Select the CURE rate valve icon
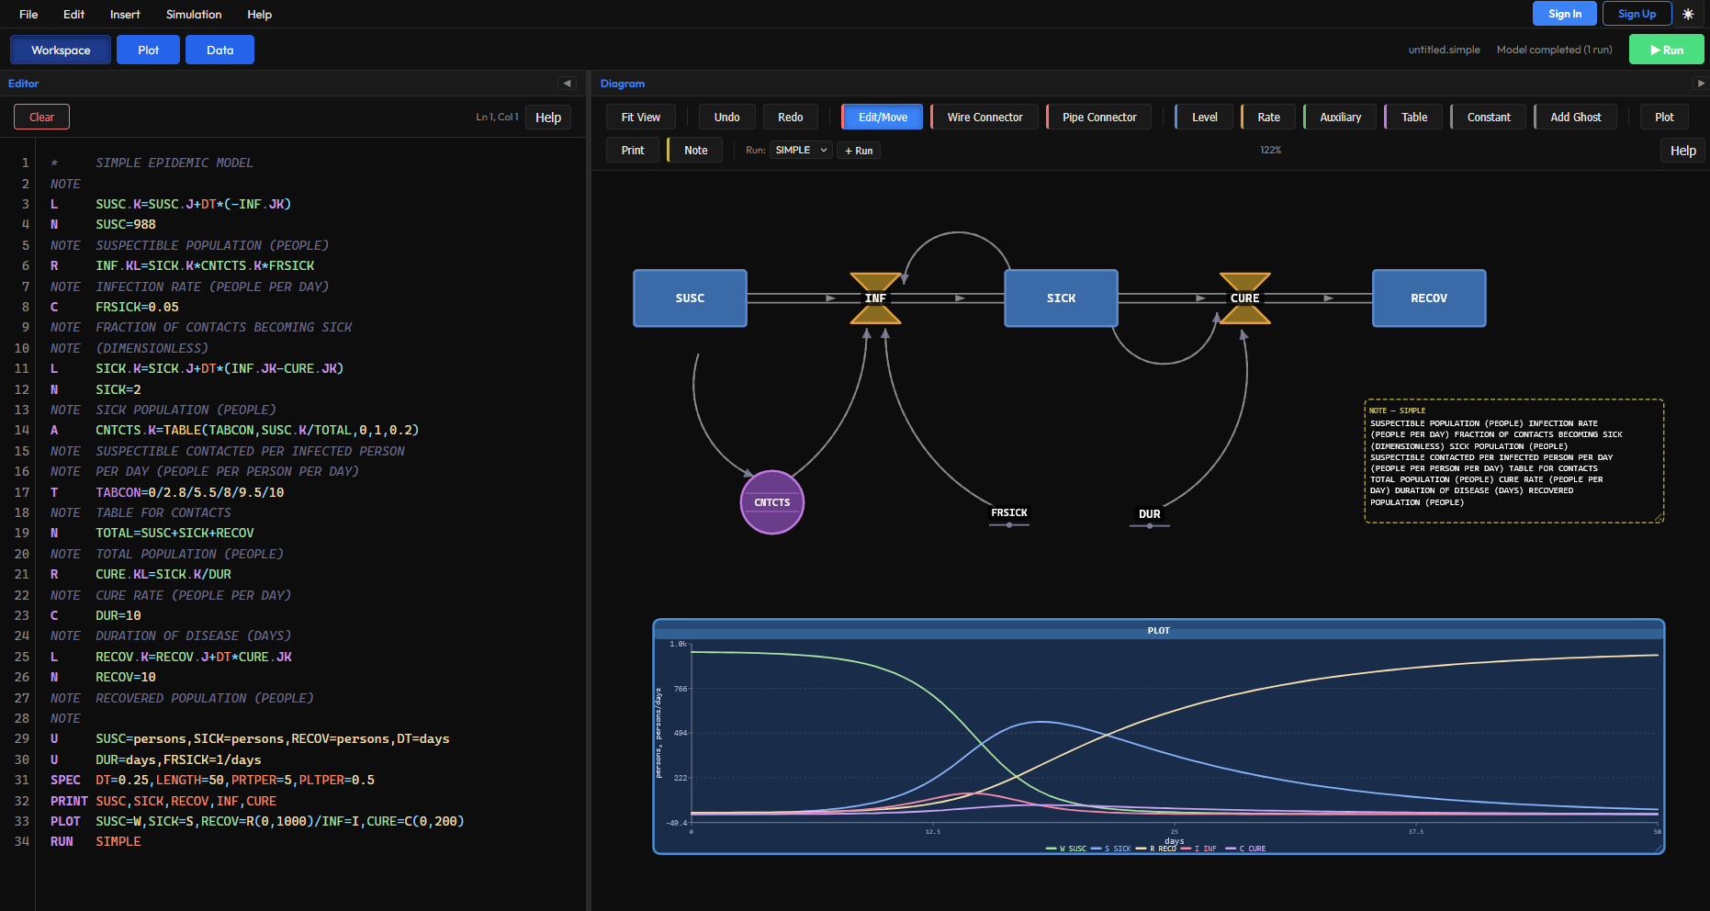Viewport: 1710px width, 911px height. (x=1244, y=298)
